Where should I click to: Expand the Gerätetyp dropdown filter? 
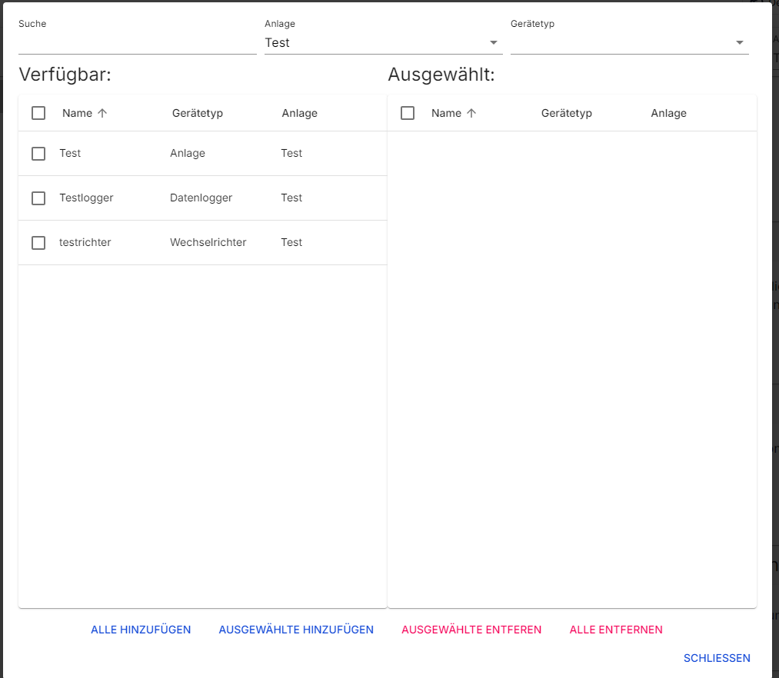coord(628,43)
